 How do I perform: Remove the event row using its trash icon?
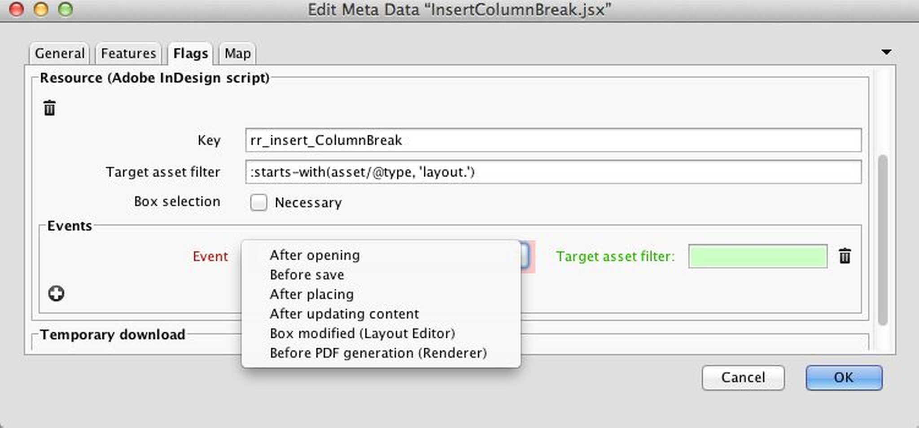point(845,257)
